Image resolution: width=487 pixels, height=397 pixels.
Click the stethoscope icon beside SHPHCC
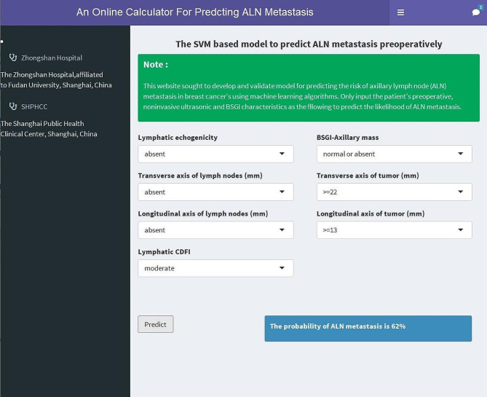pyautogui.click(x=12, y=106)
